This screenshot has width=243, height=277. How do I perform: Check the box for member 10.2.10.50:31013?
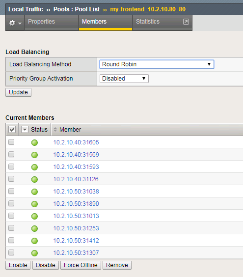pyautogui.click(x=11, y=216)
